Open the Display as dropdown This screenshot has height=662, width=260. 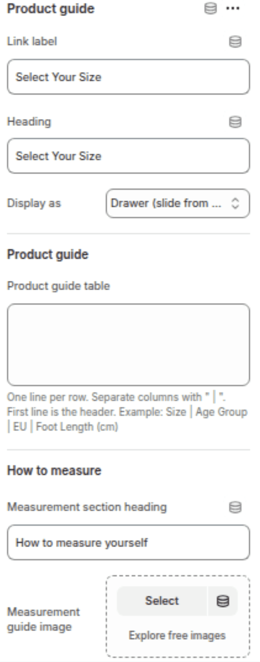click(177, 203)
